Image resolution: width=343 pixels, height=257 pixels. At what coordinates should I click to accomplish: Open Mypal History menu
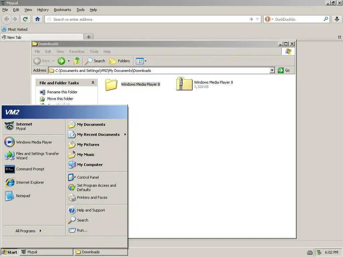pyautogui.click(x=43, y=10)
